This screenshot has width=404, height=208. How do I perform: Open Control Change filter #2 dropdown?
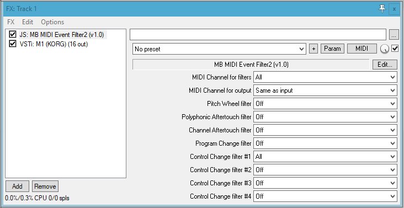pos(325,170)
